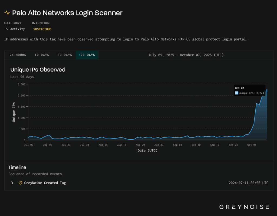Screen dimensions: 277x216
Task: Click the 500 y-axis value
Action: point(23,129)
